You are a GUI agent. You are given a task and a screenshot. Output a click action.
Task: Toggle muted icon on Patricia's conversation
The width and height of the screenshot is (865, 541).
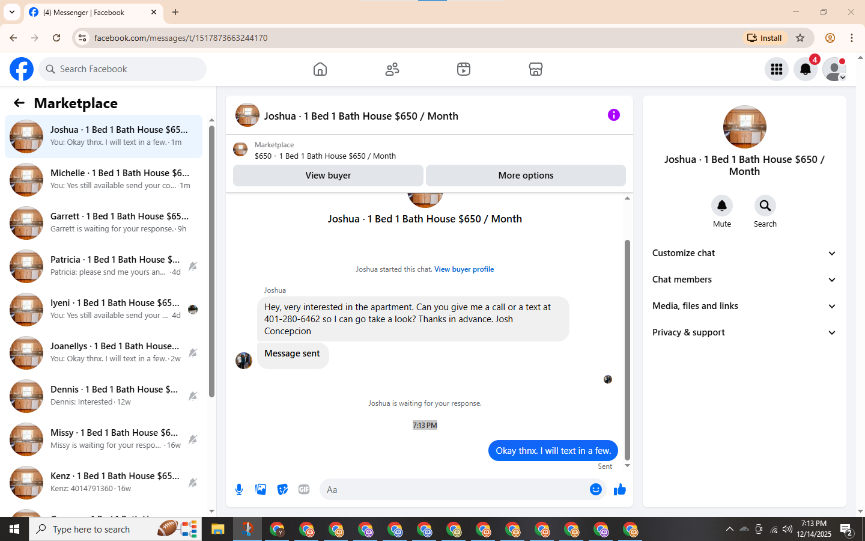pos(193,266)
